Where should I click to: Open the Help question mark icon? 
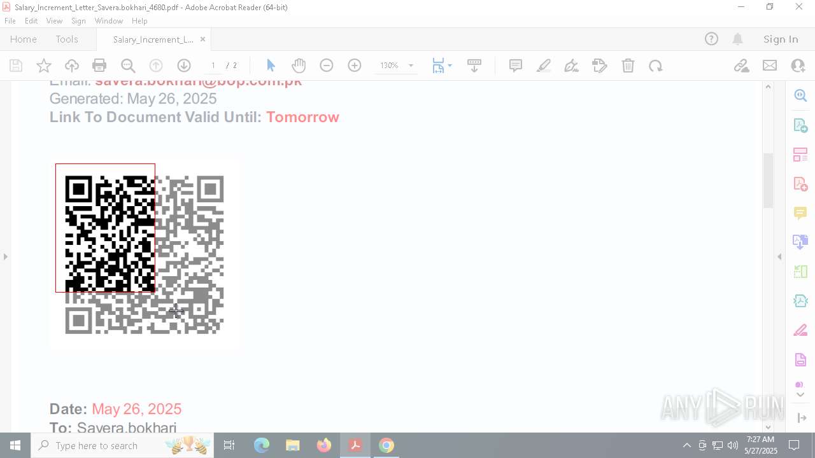pyautogui.click(x=711, y=39)
